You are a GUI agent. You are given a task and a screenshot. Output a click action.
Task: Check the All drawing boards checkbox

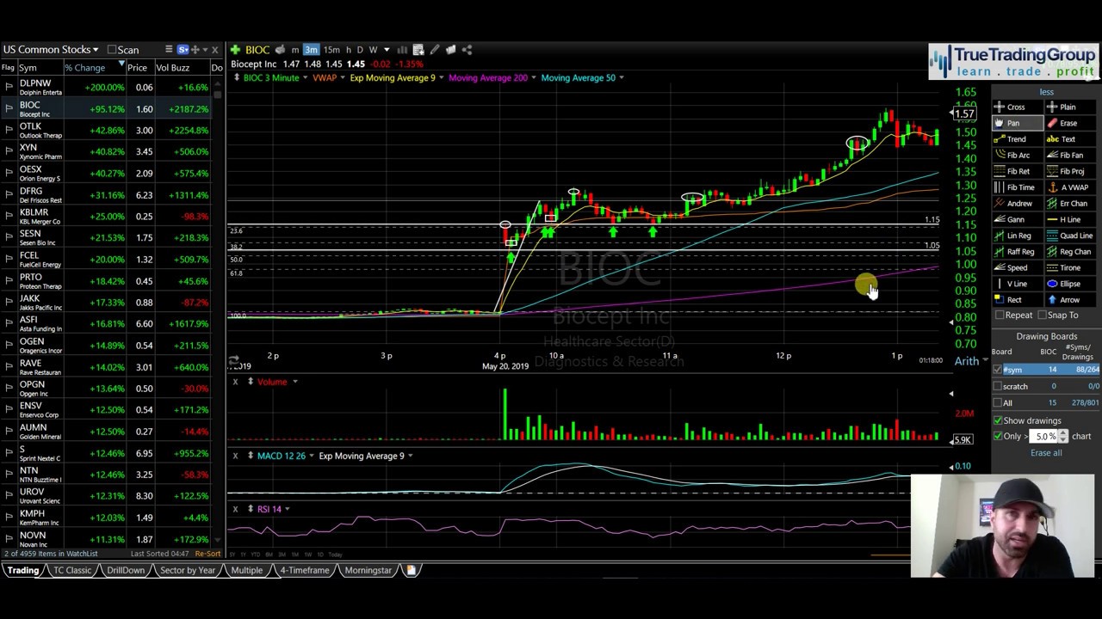(x=998, y=402)
